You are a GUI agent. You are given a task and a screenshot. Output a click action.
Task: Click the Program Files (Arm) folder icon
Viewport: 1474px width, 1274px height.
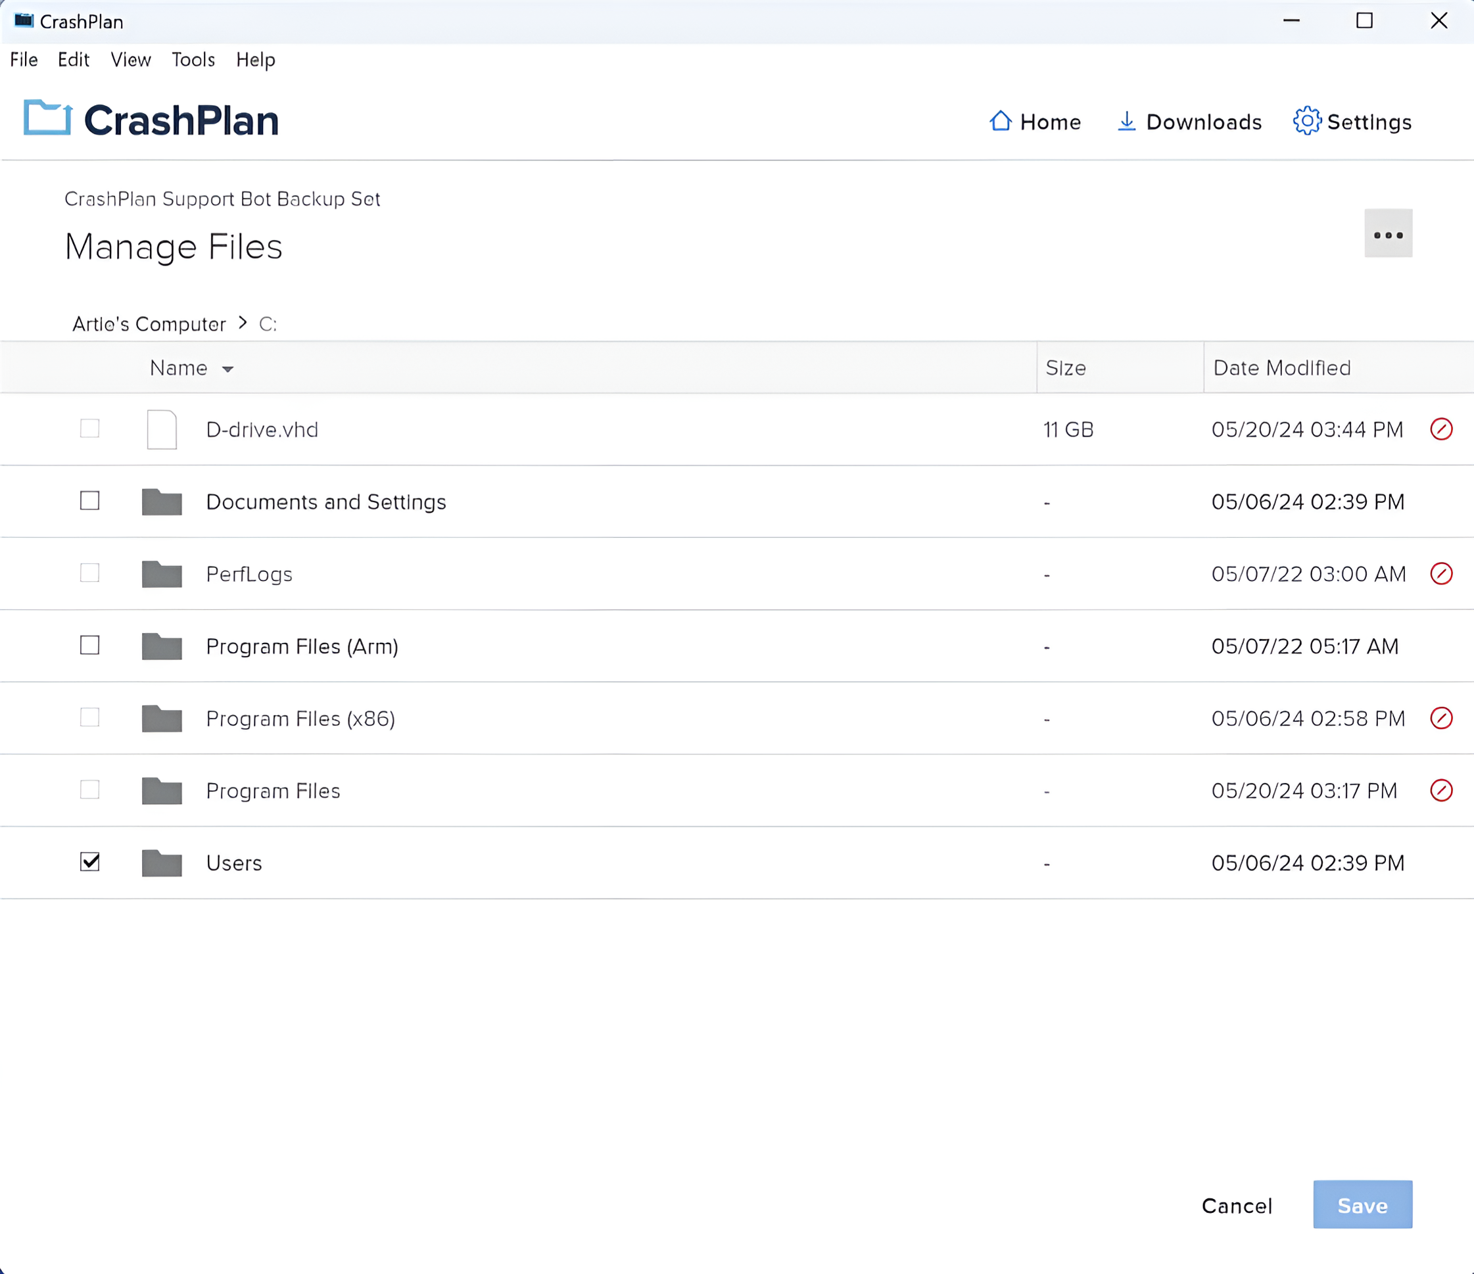pyautogui.click(x=162, y=647)
